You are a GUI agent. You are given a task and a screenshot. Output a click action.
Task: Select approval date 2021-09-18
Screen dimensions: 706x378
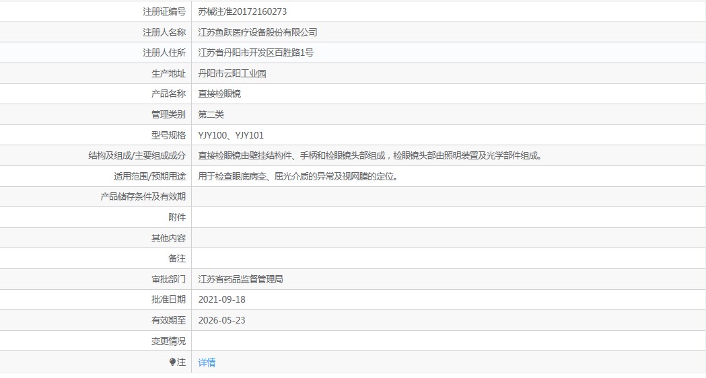point(221,300)
